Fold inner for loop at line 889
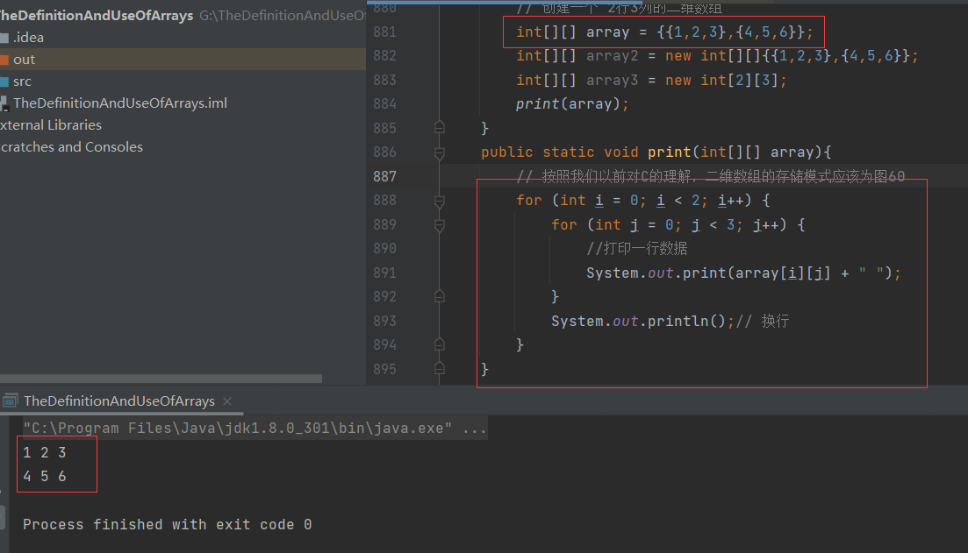The height and width of the screenshot is (553, 968). click(440, 225)
